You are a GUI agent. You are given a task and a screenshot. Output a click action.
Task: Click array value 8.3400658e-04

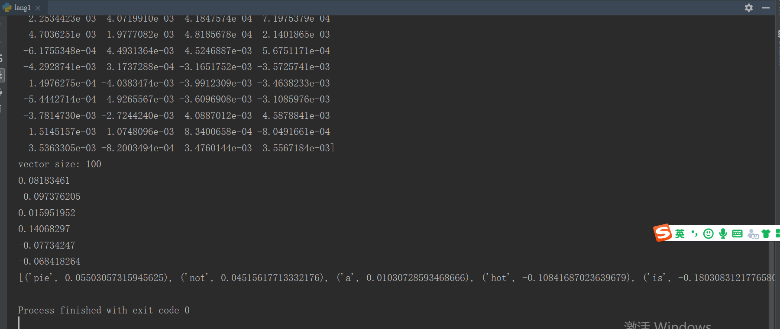tap(218, 132)
